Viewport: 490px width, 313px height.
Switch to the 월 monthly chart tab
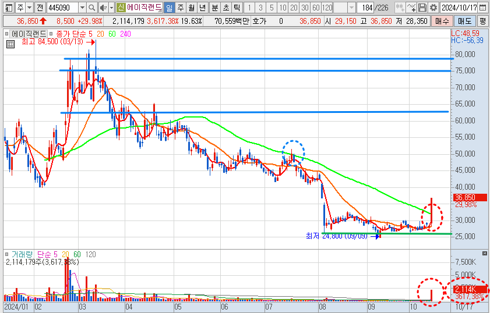pyautogui.click(x=192, y=8)
